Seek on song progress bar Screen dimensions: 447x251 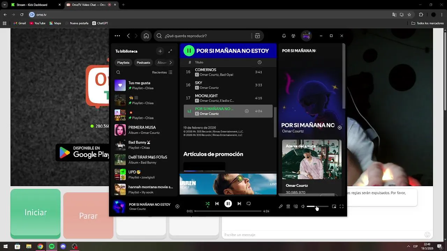pyautogui.click(x=228, y=211)
